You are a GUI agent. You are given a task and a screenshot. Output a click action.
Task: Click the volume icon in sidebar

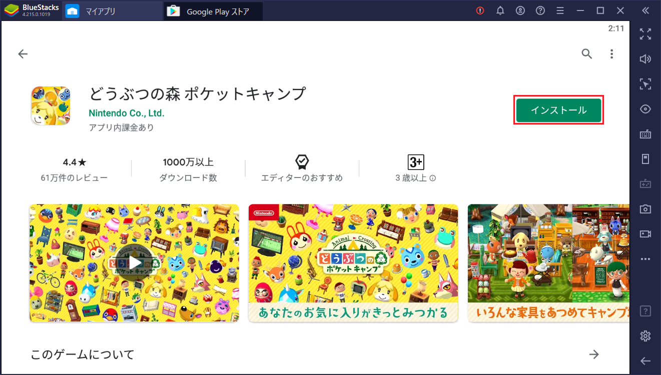point(645,59)
